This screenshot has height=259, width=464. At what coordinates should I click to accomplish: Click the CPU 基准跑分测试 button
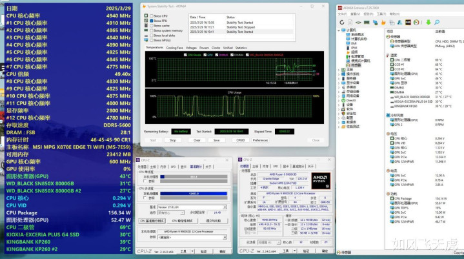[152, 221]
